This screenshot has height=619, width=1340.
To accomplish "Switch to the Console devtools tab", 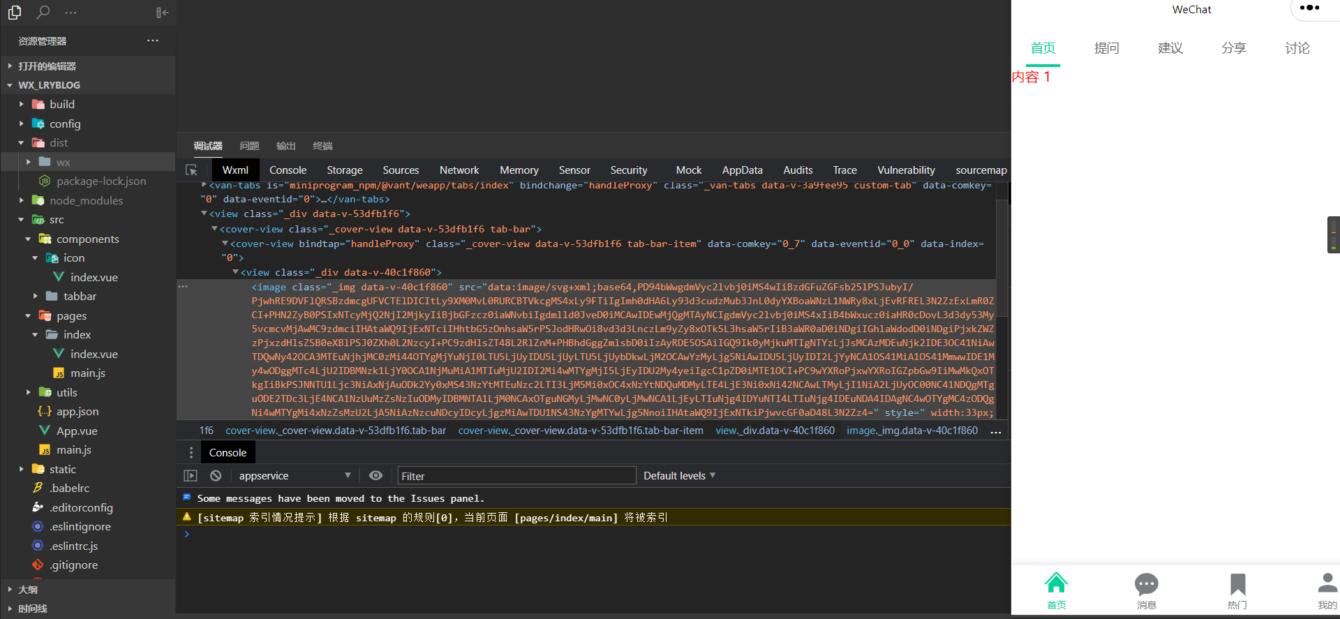I will tap(288, 170).
